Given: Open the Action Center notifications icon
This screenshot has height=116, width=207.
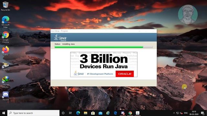Looking at the screenshot, I should coord(203,113).
